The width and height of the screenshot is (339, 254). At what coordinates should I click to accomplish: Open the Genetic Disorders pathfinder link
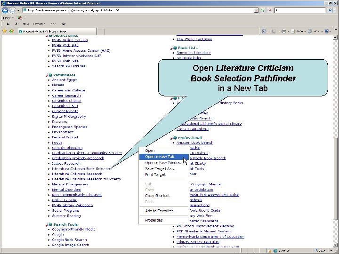pos(67,148)
